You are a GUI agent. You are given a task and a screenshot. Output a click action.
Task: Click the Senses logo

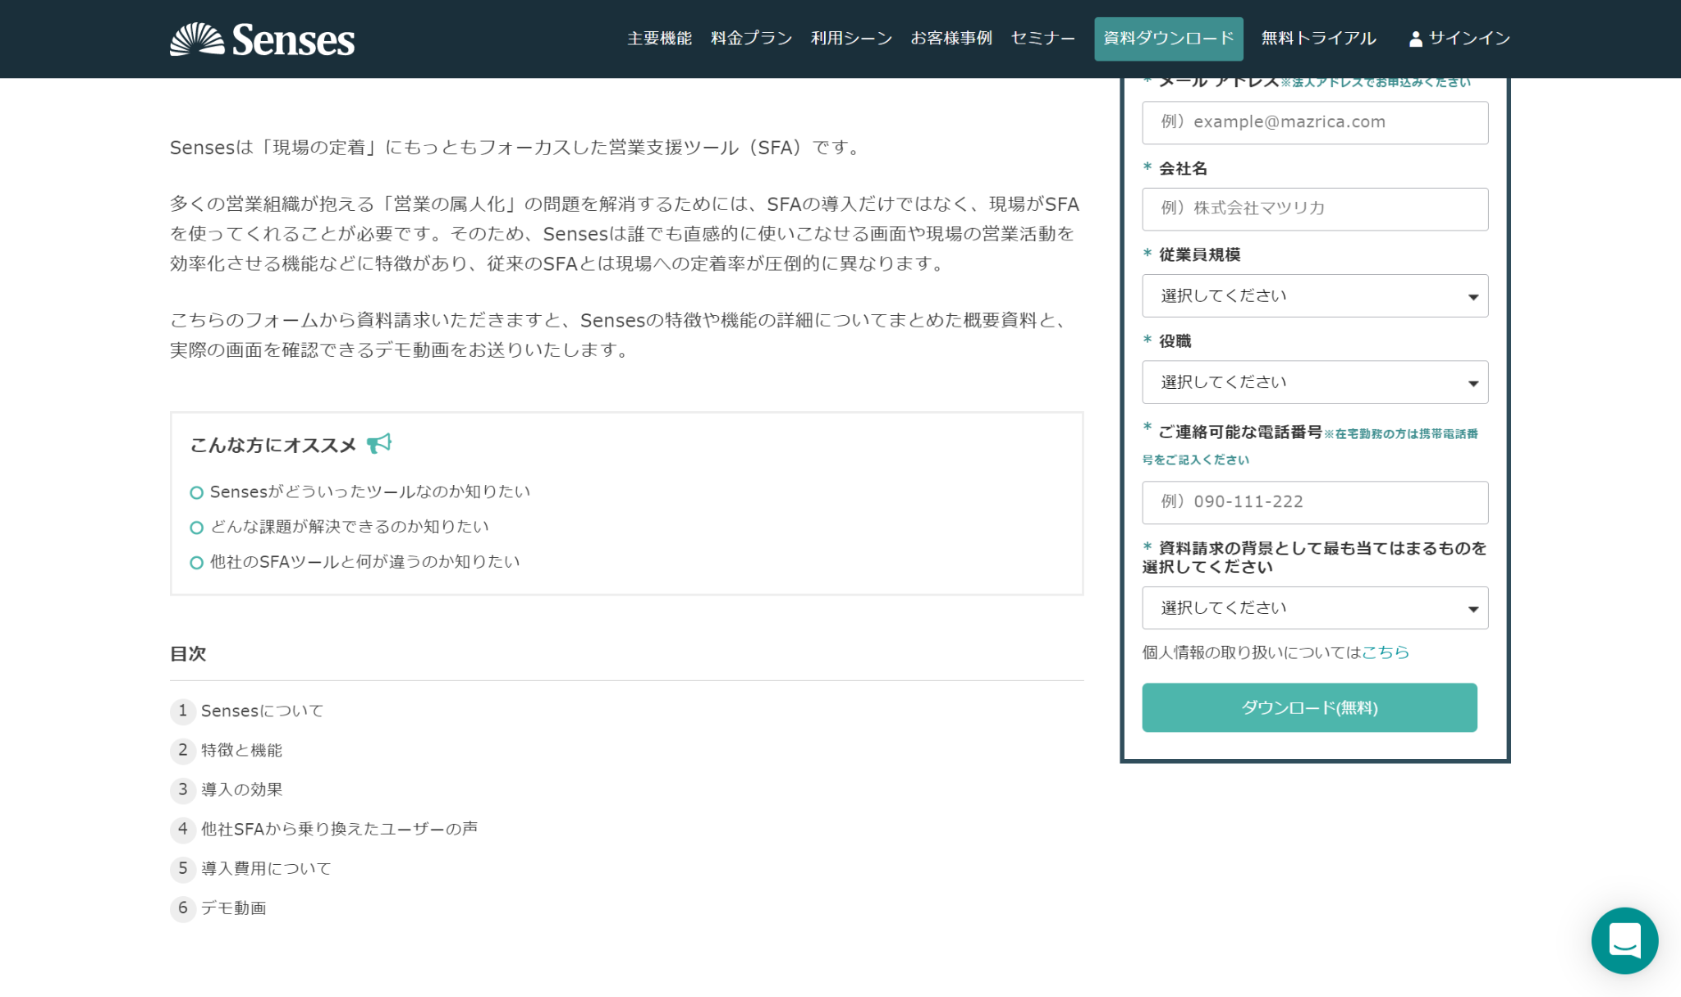click(262, 39)
